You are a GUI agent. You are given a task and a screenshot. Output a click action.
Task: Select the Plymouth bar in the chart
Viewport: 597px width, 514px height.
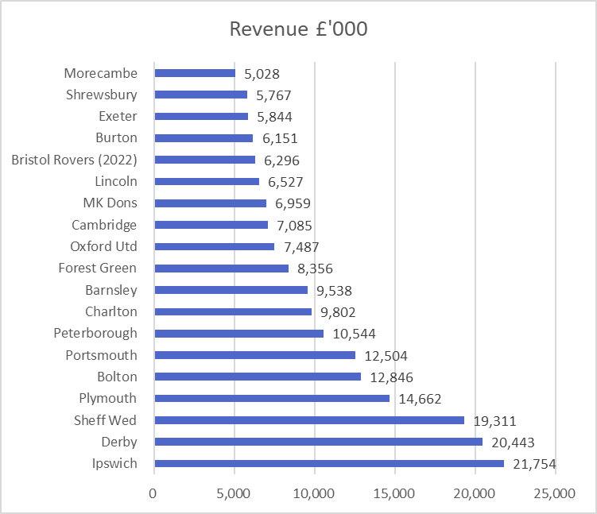point(271,398)
